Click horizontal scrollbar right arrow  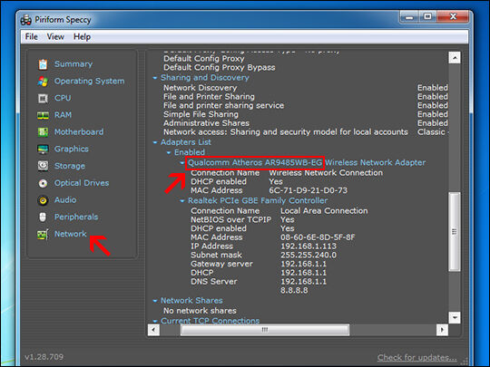pyautogui.click(x=442, y=330)
